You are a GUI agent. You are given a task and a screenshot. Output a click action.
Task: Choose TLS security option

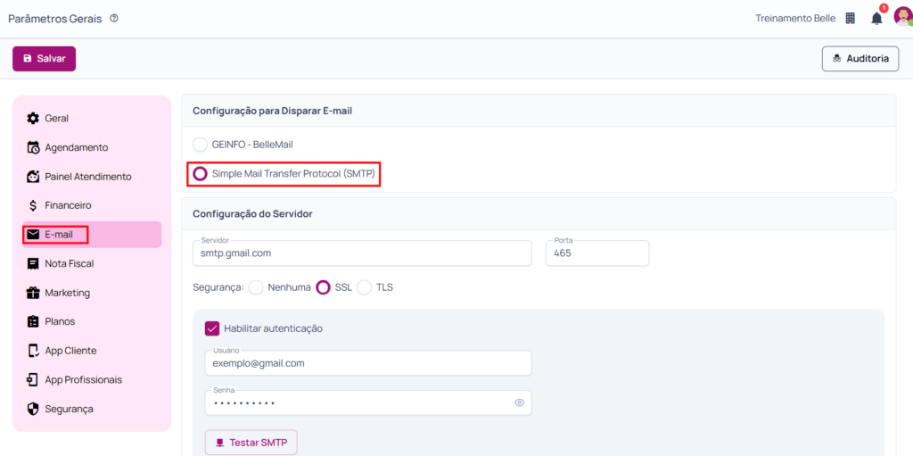click(x=365, y=287)
